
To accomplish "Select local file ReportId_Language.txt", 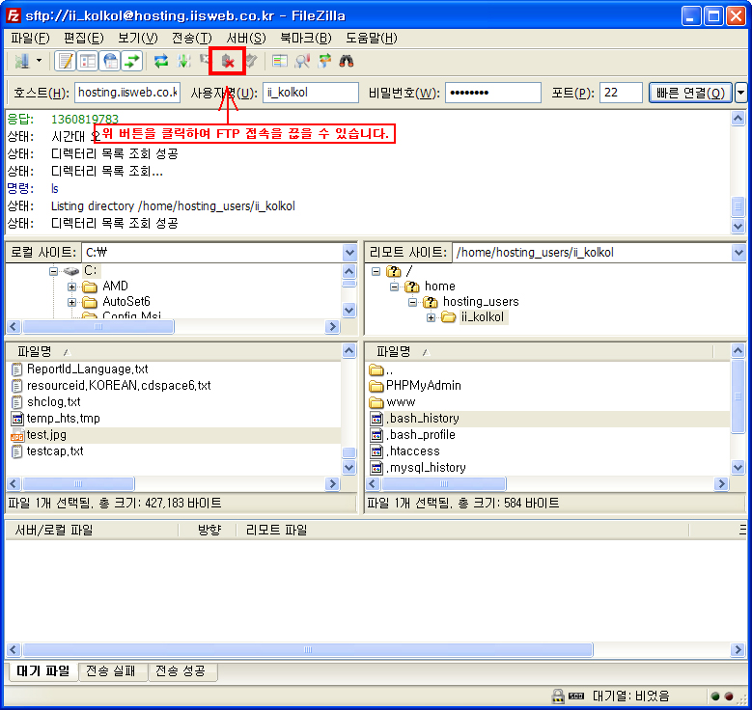I will pyautogui.click(x=87, y=369).
